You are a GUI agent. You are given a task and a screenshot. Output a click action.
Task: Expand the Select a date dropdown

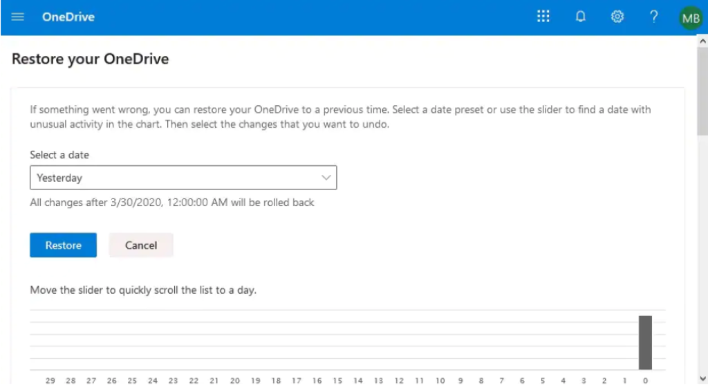183,178
